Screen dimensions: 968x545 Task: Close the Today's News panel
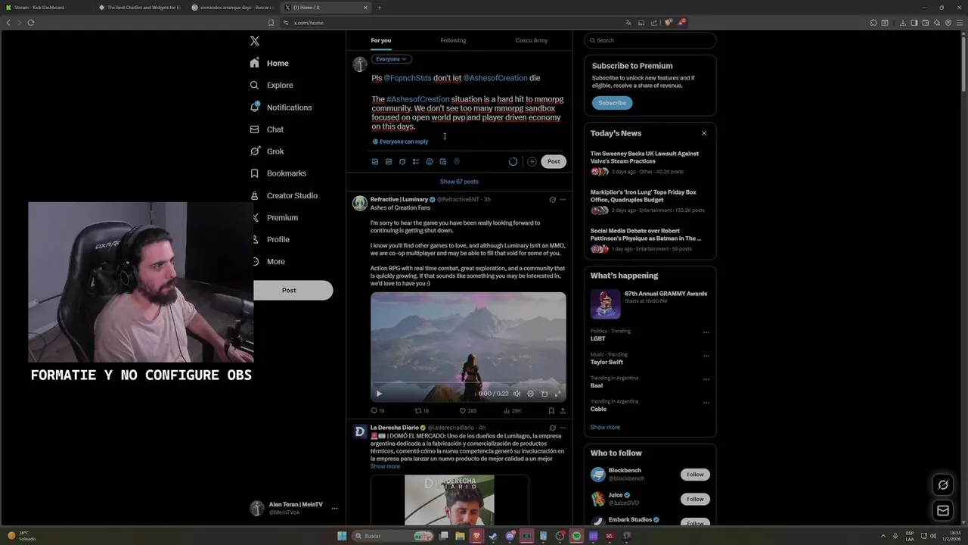704,133
